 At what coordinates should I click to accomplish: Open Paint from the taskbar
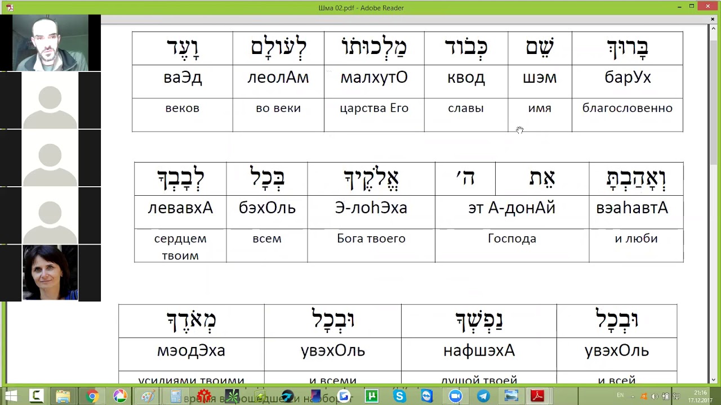click(148, 396)
